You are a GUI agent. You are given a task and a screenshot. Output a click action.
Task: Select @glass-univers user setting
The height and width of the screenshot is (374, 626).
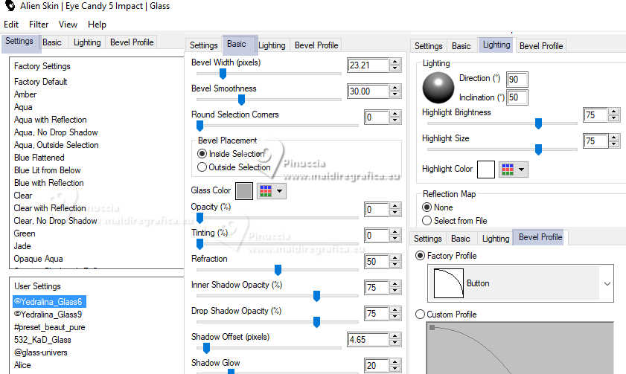tap(41, 352)
